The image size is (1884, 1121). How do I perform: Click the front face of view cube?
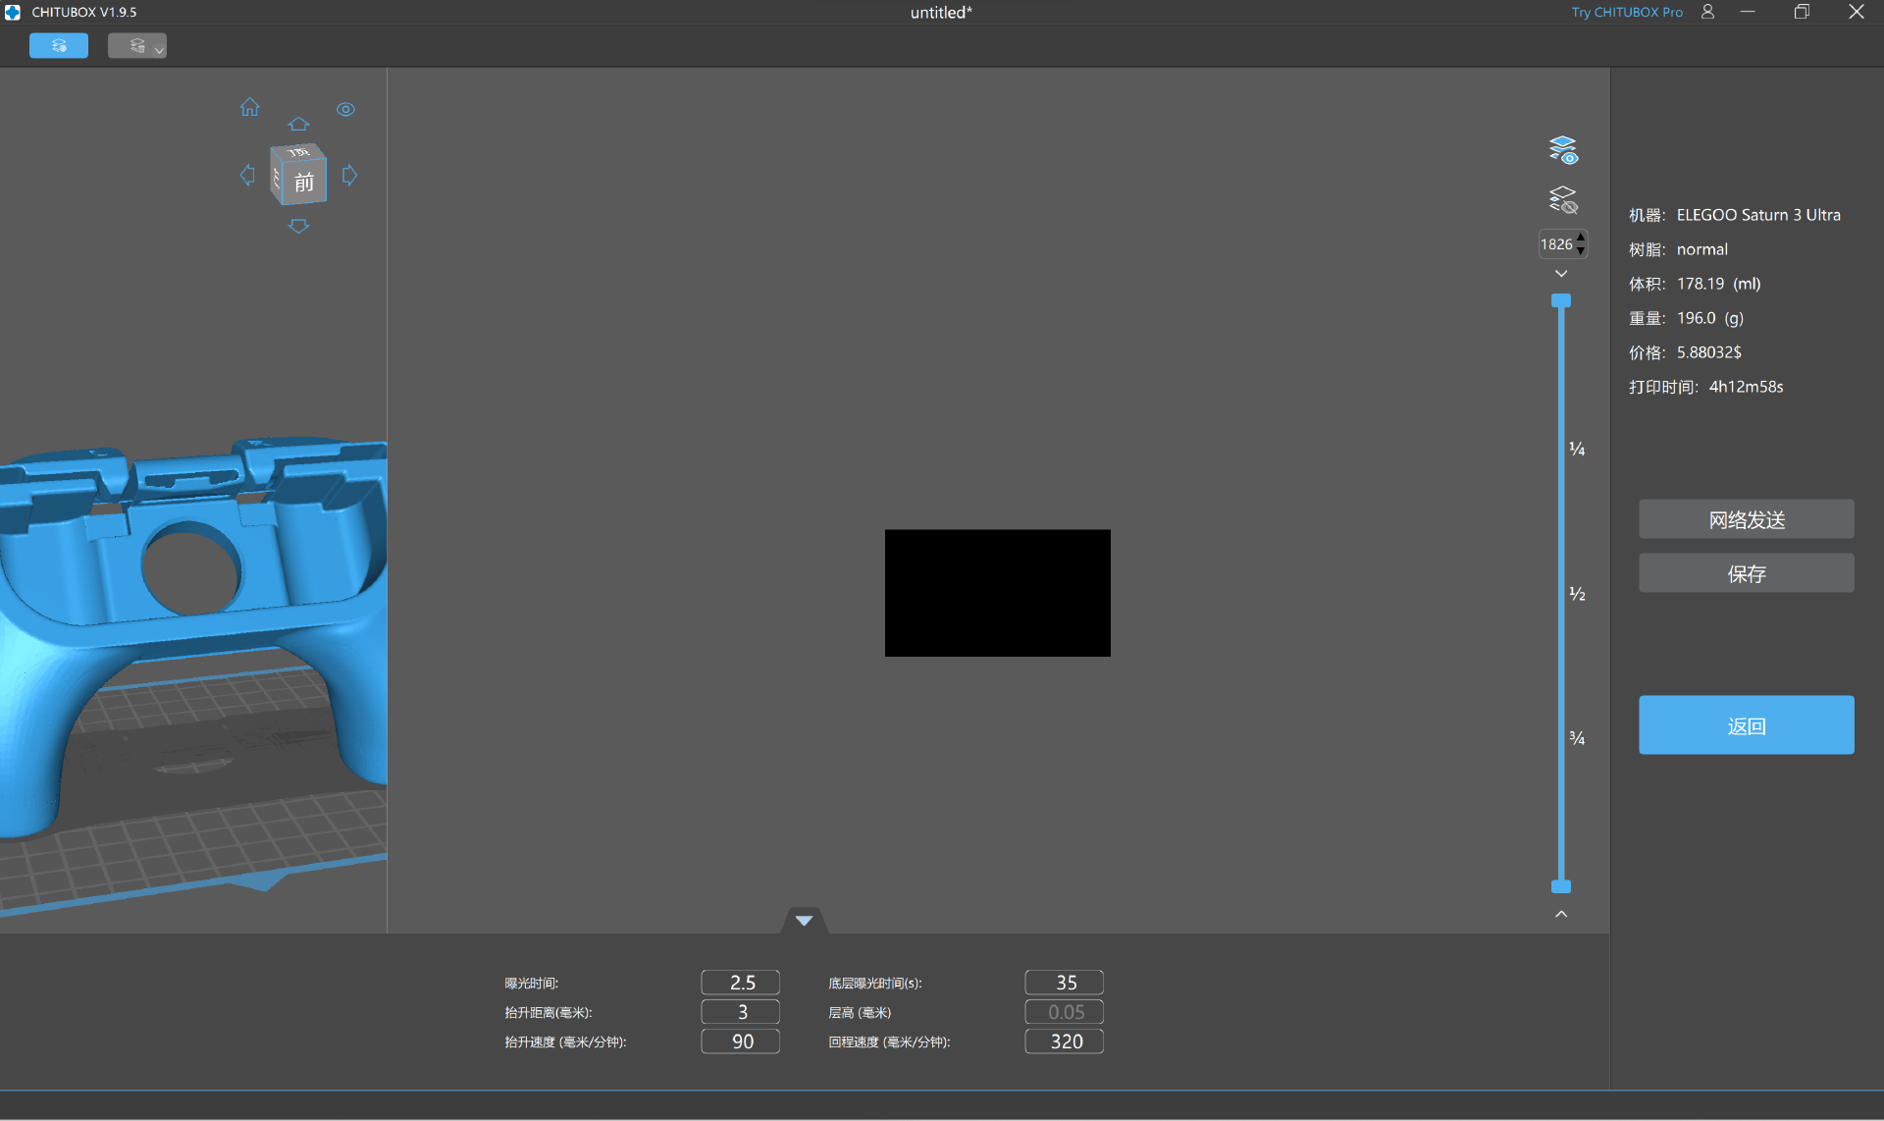(304, 183)
